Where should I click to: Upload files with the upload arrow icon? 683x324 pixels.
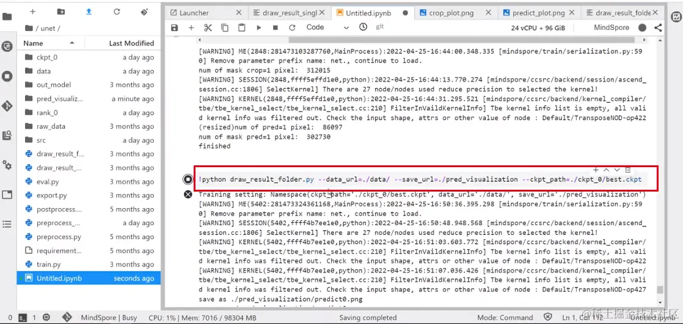point(89,12)
